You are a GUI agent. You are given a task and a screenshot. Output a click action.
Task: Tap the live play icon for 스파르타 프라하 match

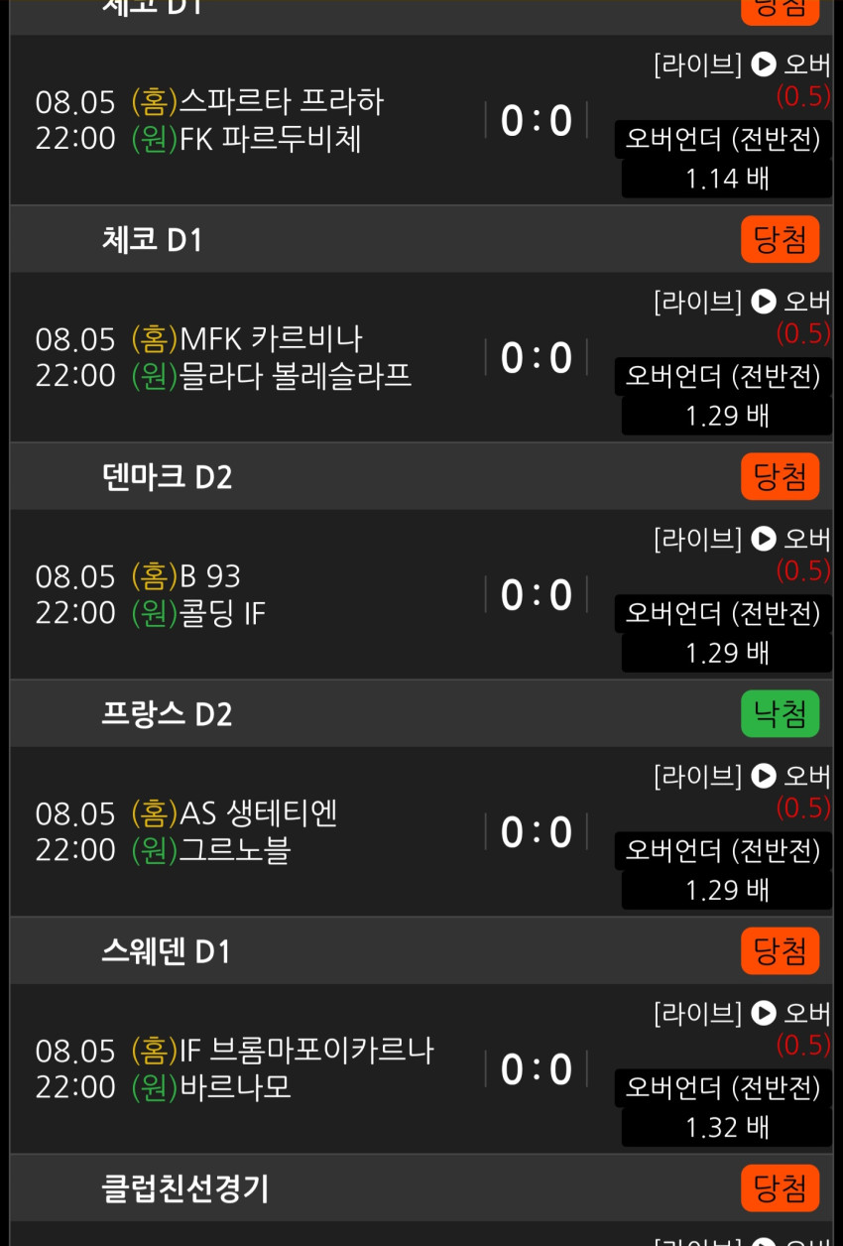763,64
